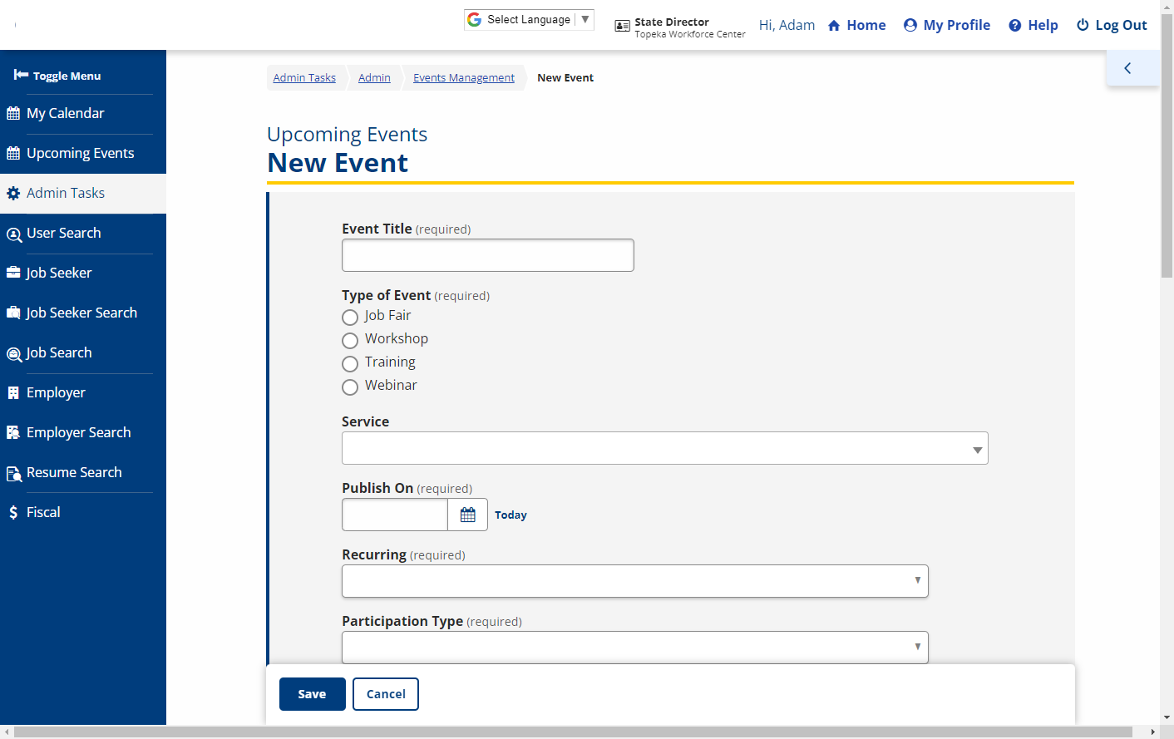Expand the Recurring dropdown list
The image size is (1174, 739).
point(634,581)
